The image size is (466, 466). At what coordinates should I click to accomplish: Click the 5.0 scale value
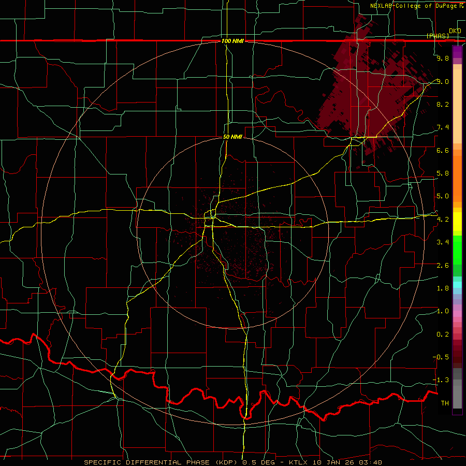click(443, 196)
